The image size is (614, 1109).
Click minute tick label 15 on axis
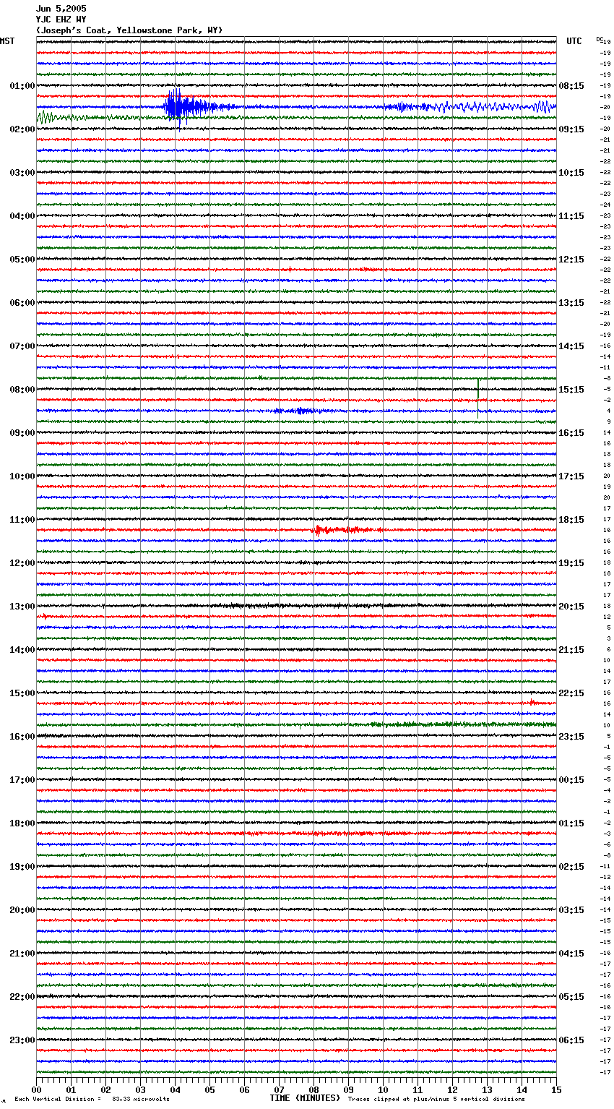point(556,1089)
